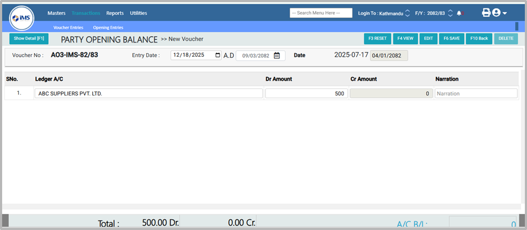Open the dropdown caret beside profile icon
The height and width of the screenshot is (230, 527).
(x=504, y=13)
